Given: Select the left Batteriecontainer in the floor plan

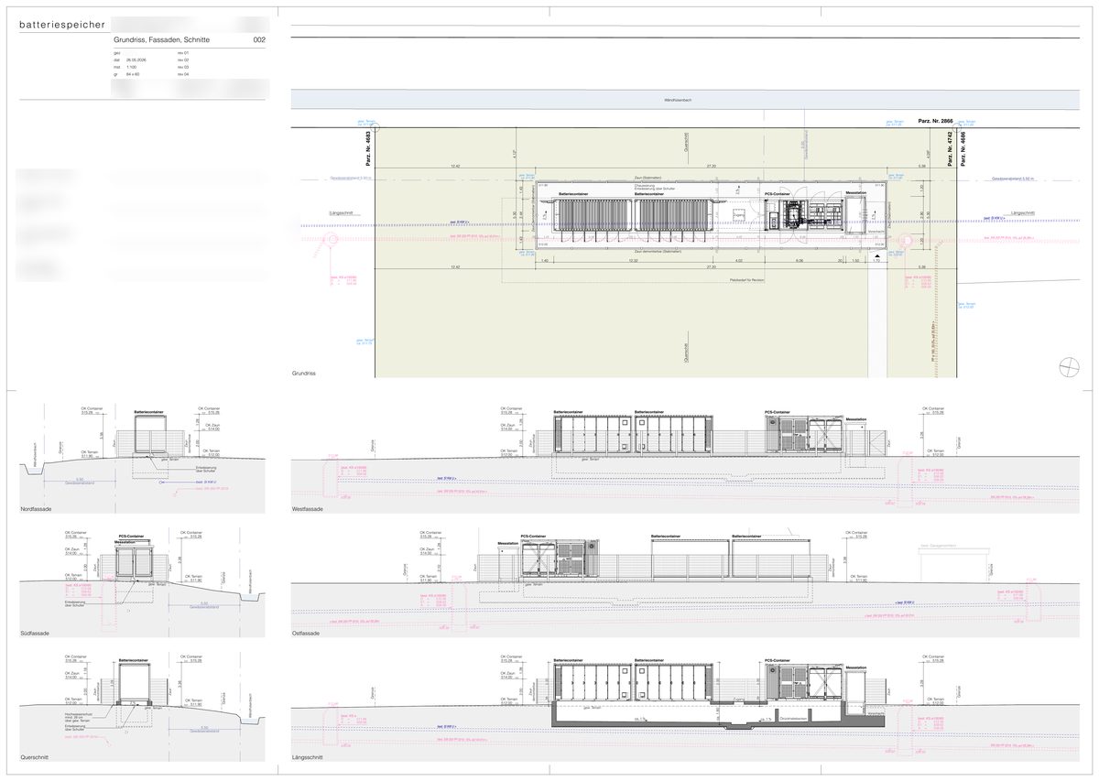Looking at the screenshot, I should [593, 215].
